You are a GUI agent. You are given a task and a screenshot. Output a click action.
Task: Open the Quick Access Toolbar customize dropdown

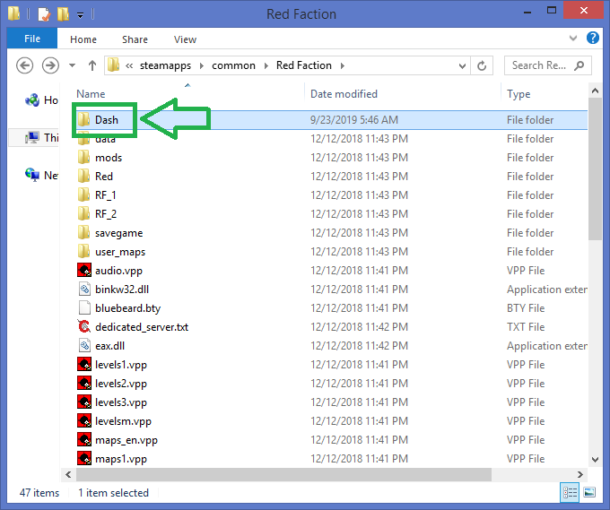tap(80, 14)
